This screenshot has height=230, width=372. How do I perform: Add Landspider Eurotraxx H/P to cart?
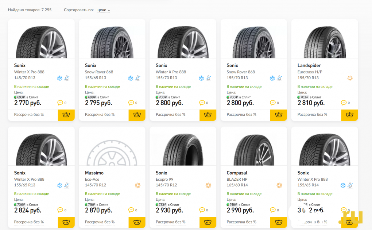tap(349, 115)
